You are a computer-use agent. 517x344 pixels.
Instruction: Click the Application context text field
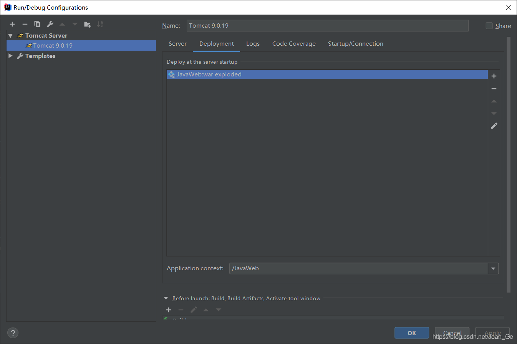(359, 268)
